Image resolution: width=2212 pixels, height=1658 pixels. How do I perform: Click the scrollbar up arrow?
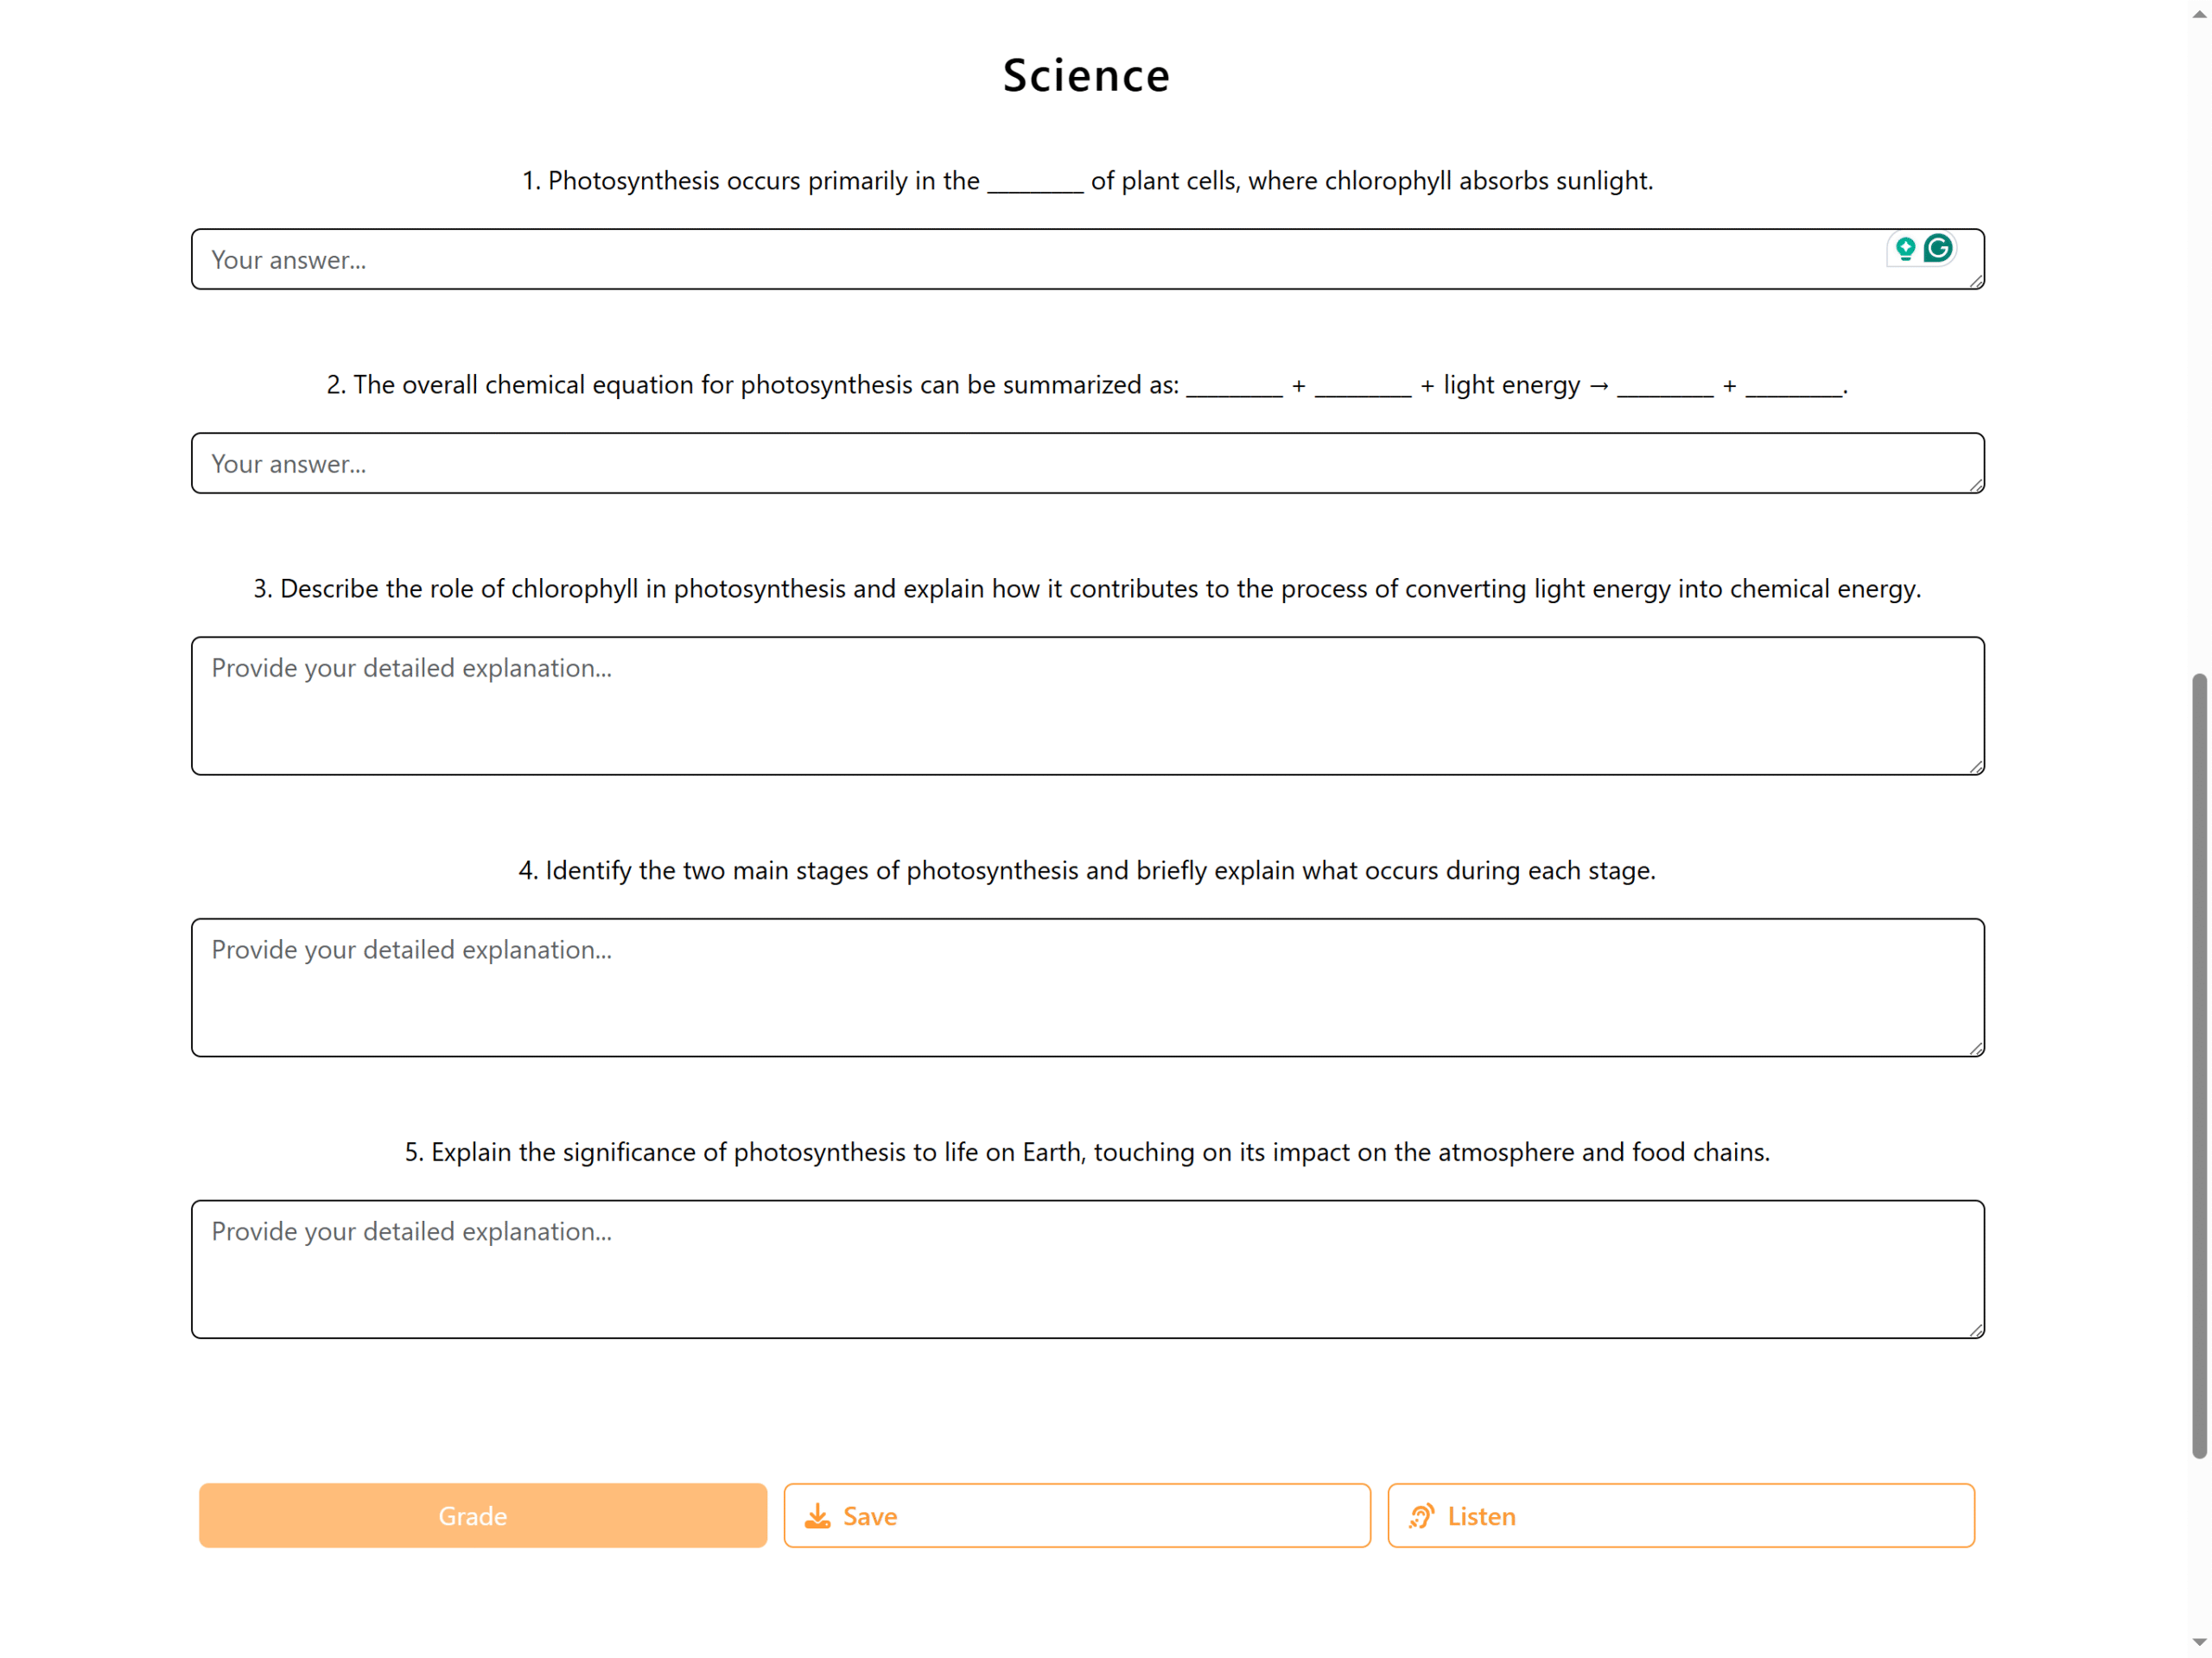[x=2199, y=15]
